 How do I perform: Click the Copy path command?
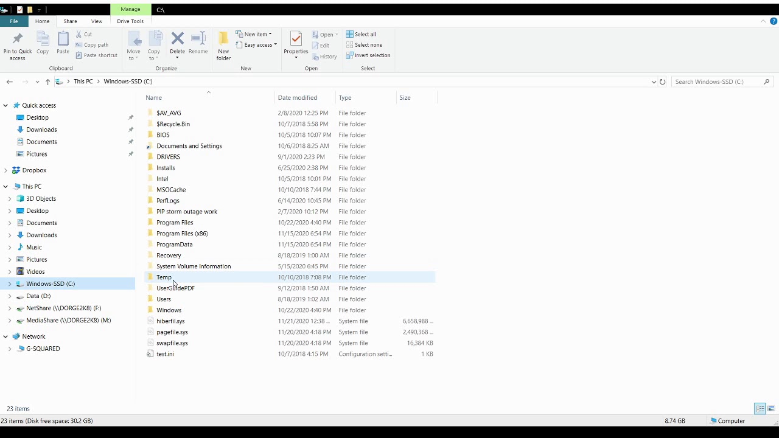click(92, 45)
